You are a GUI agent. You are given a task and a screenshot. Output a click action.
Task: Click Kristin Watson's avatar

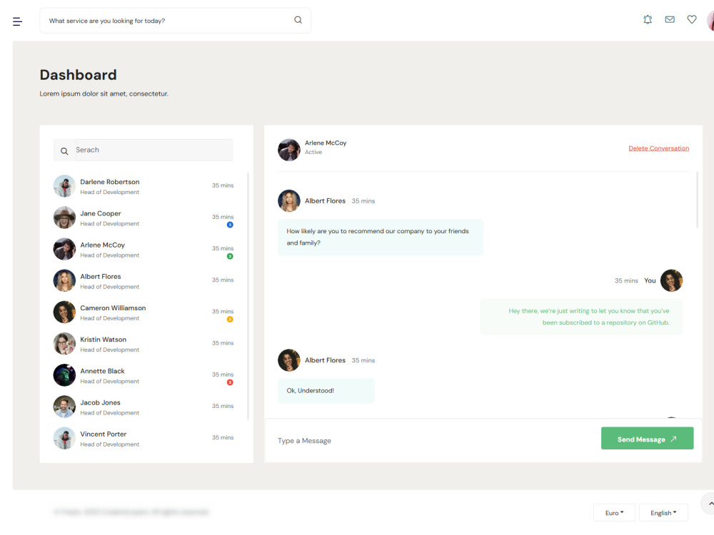(64, 344)
